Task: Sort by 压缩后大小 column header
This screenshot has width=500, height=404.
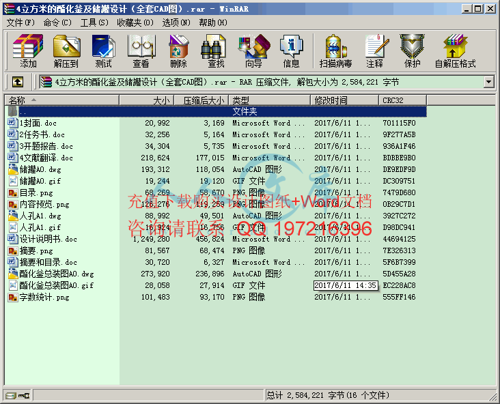Action: coord(202,100)
